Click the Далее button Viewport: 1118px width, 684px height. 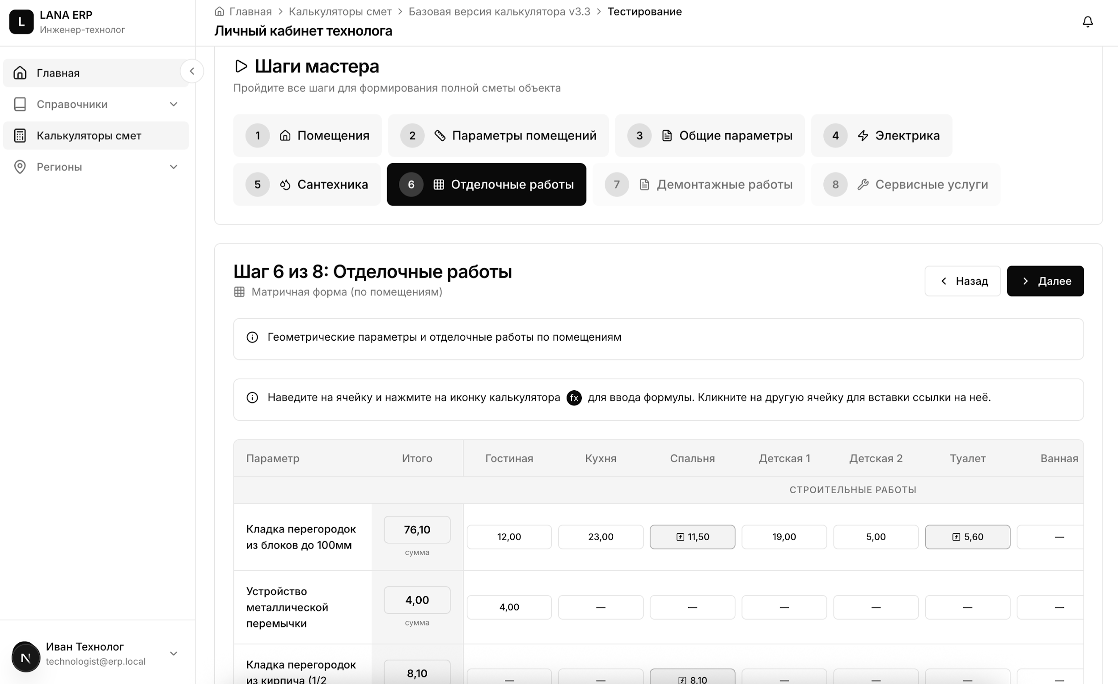click(x=1045, y=281)
